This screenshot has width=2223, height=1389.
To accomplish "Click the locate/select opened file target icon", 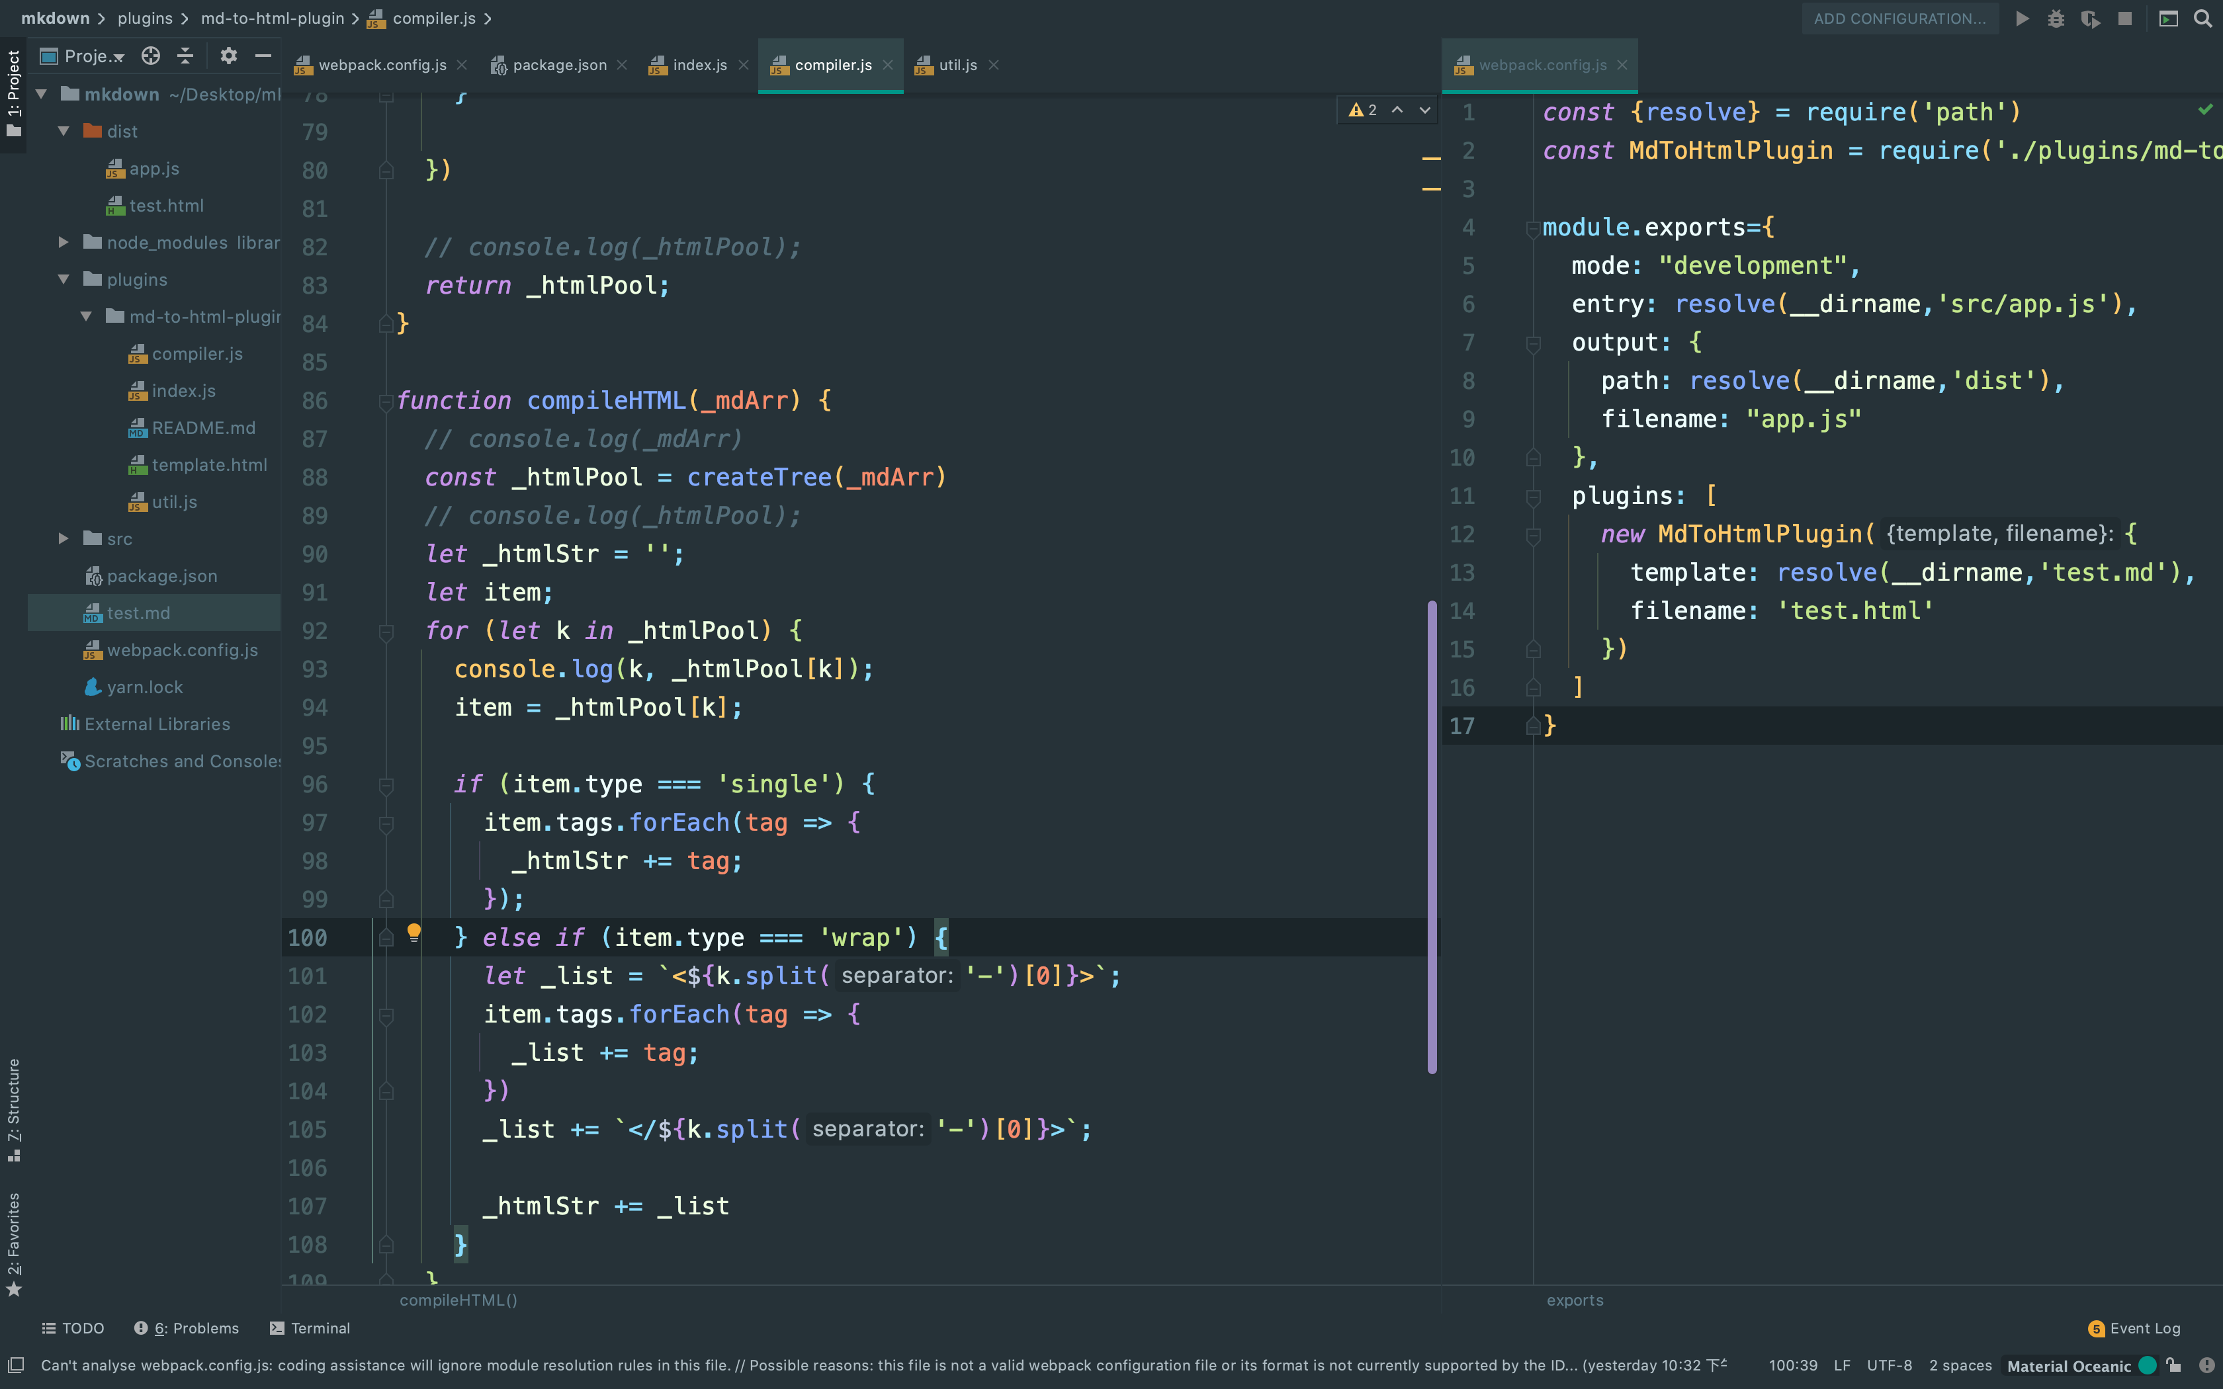I will (x=151, y=56).
